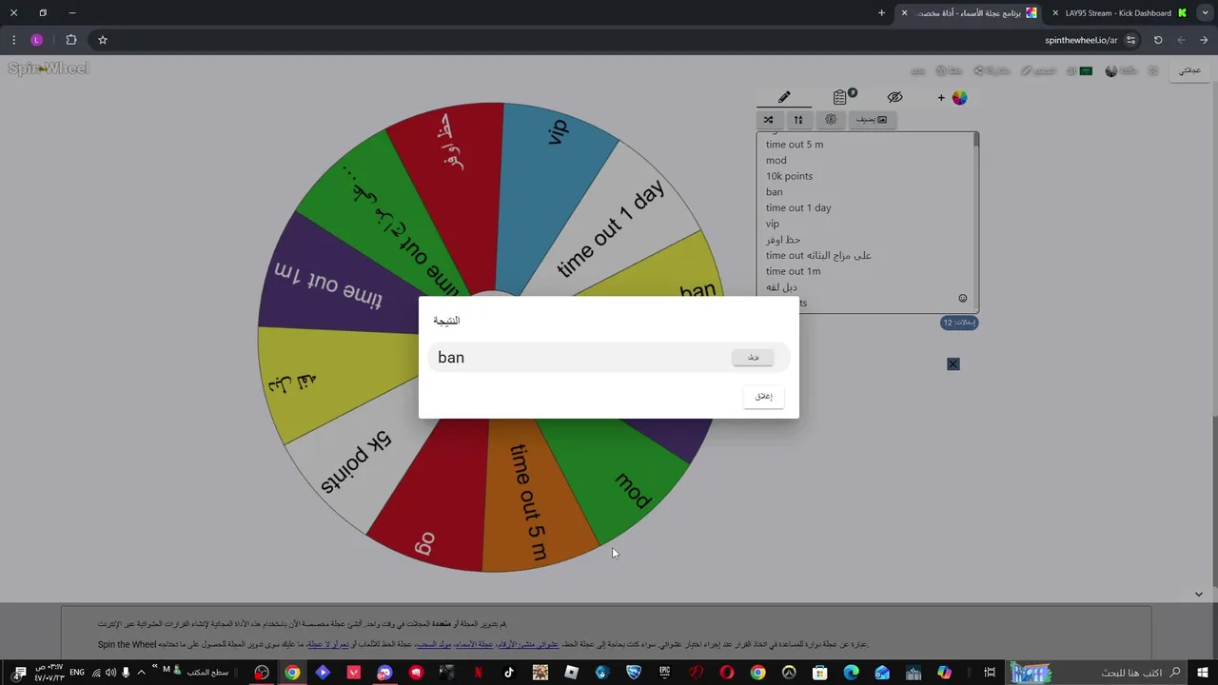Reload the page in the browser
1218x685 pixels.
point(1158,40)
